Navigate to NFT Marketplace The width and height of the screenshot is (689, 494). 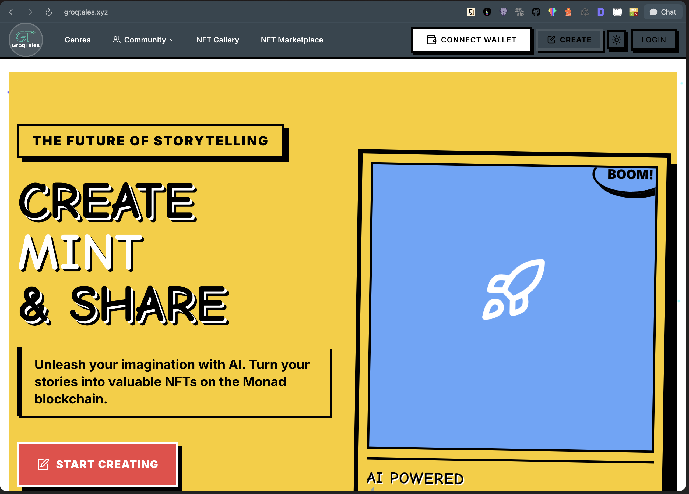292,40
